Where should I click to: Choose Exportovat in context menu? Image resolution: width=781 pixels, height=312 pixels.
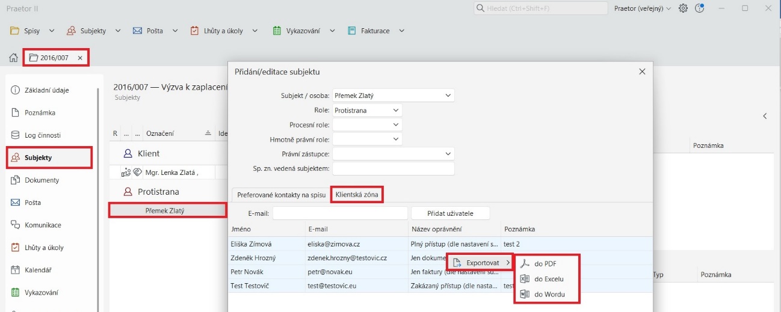point(481,263)
